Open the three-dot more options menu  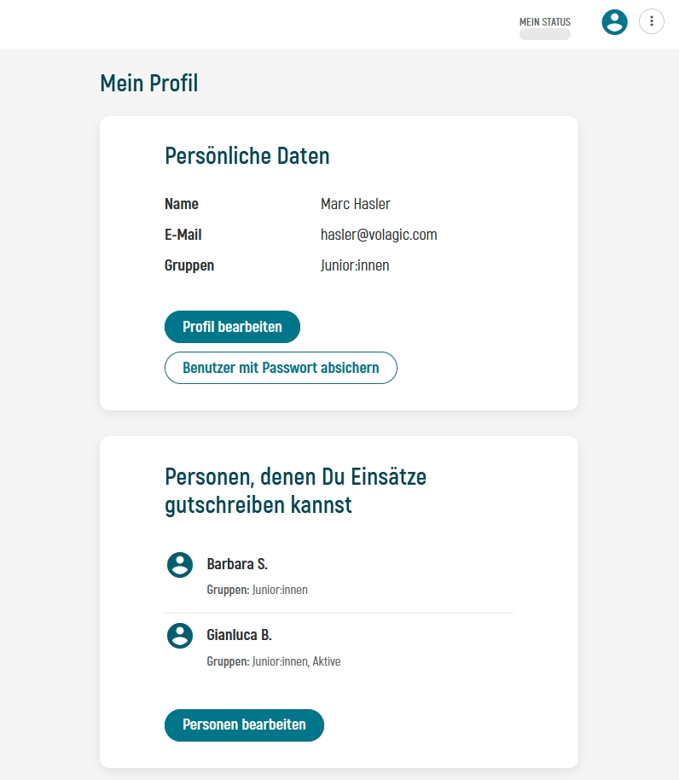652,22
